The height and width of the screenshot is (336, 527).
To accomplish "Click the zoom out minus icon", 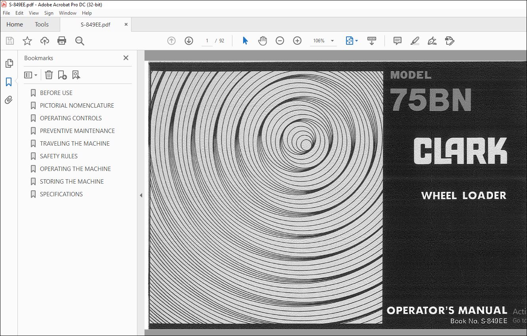I will pos(280,41).
